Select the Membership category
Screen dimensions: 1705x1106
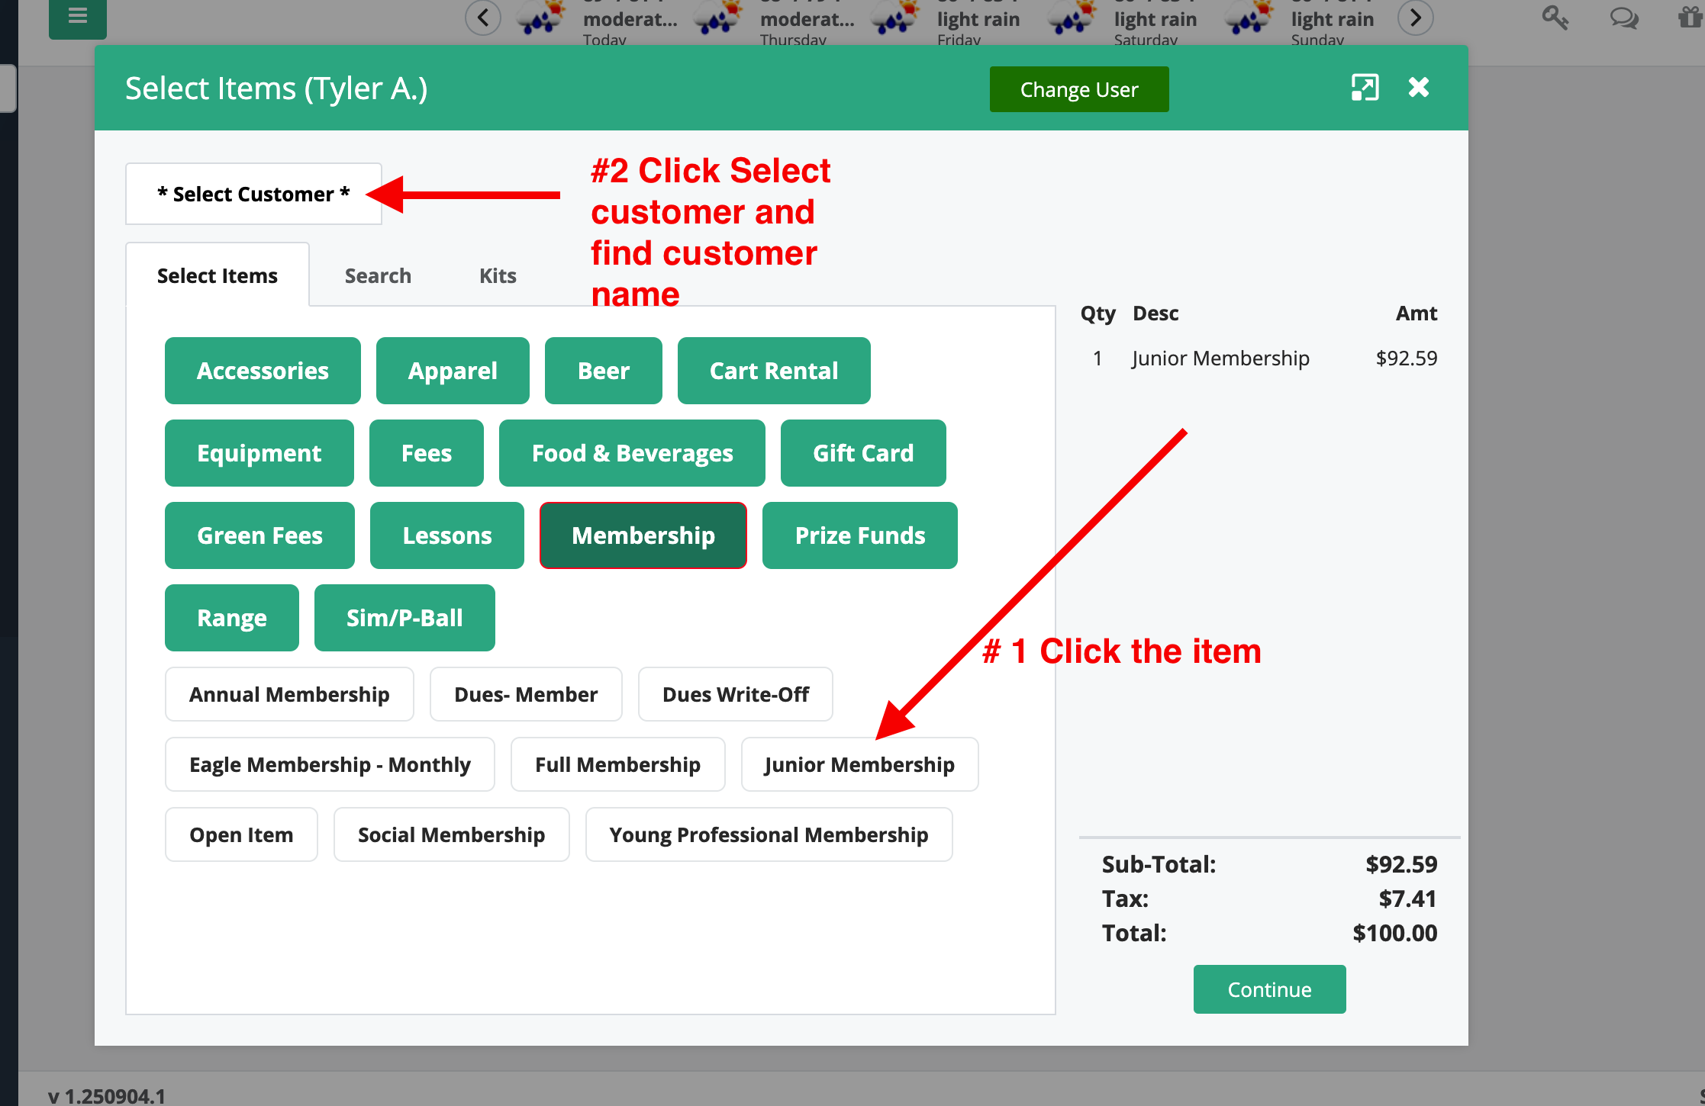[x=643, y=535]
